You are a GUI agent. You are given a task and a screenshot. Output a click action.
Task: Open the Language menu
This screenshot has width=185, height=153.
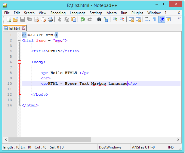(x=78, y=13)
